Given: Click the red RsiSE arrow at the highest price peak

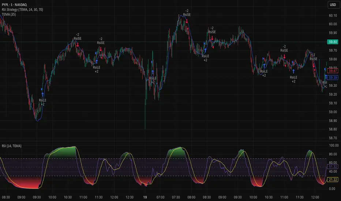Looking at the screenshot, I should coord(187,21).
